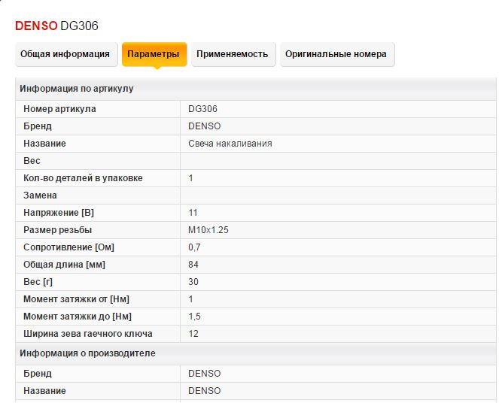499x403 pixels.
Task: Click the wrench width value 12
Action: [x=193, y=334]
